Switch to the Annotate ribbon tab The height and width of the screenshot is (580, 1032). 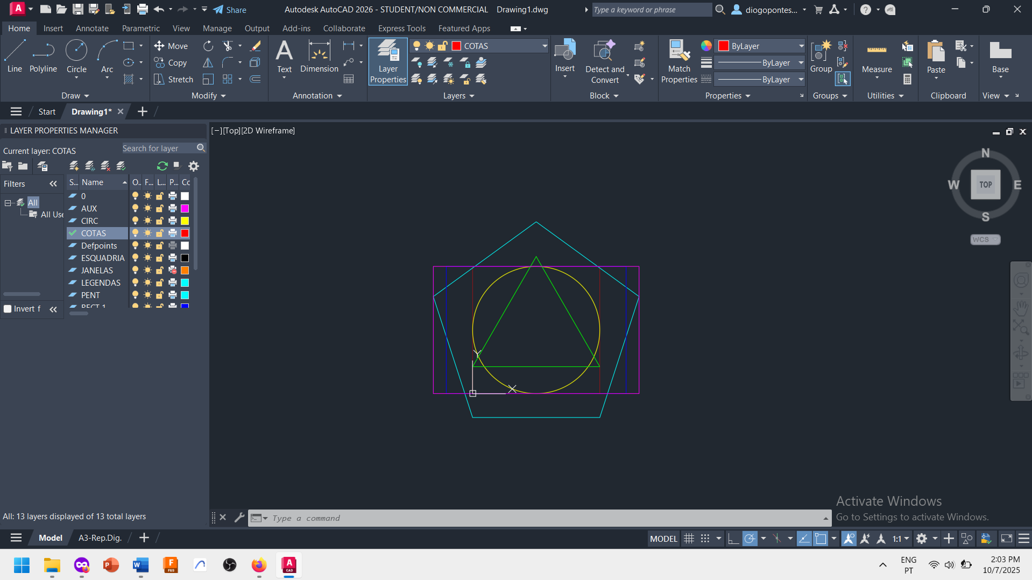[x=92, y=29]
